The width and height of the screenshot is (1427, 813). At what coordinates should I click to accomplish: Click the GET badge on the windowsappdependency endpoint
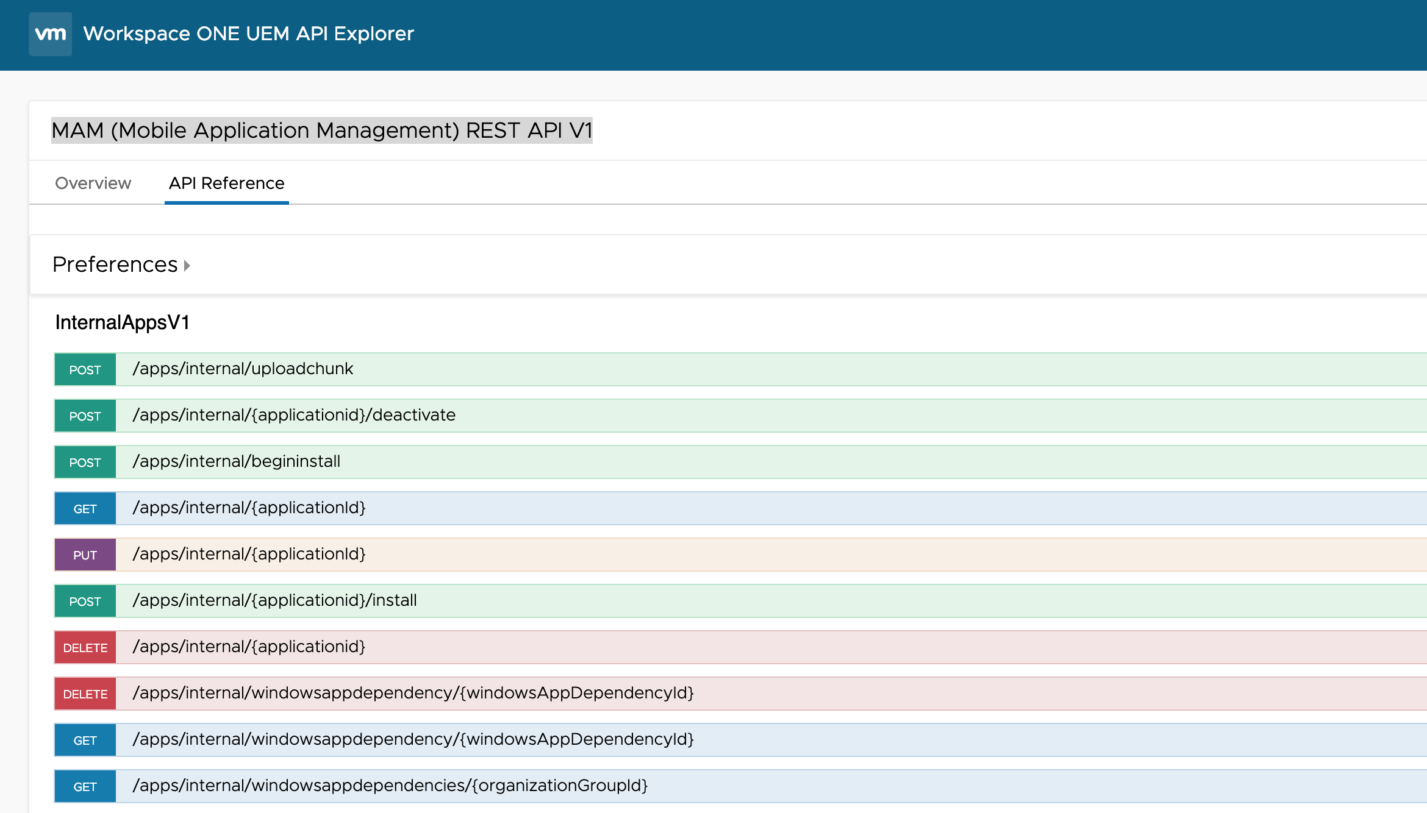pyautogui.click(x=84, y=740)
